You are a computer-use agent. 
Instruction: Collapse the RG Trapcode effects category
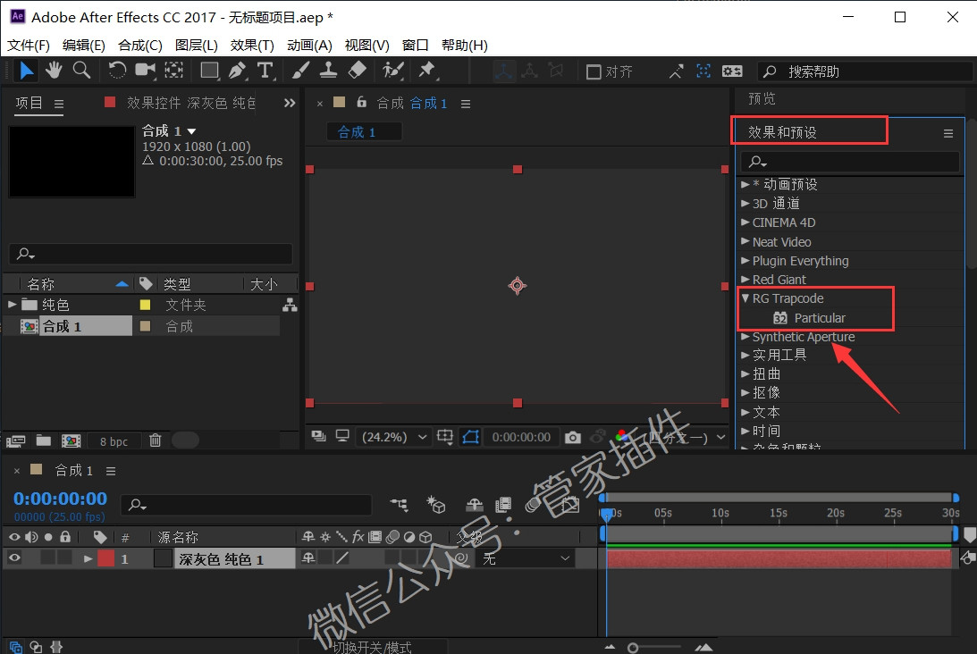tap(745, 298)
